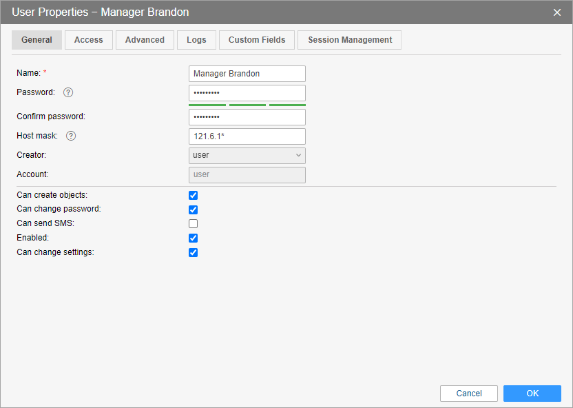This screenshot has height=408, width=573.
Task: Select the Custom Fields tab
Action: 257,40
